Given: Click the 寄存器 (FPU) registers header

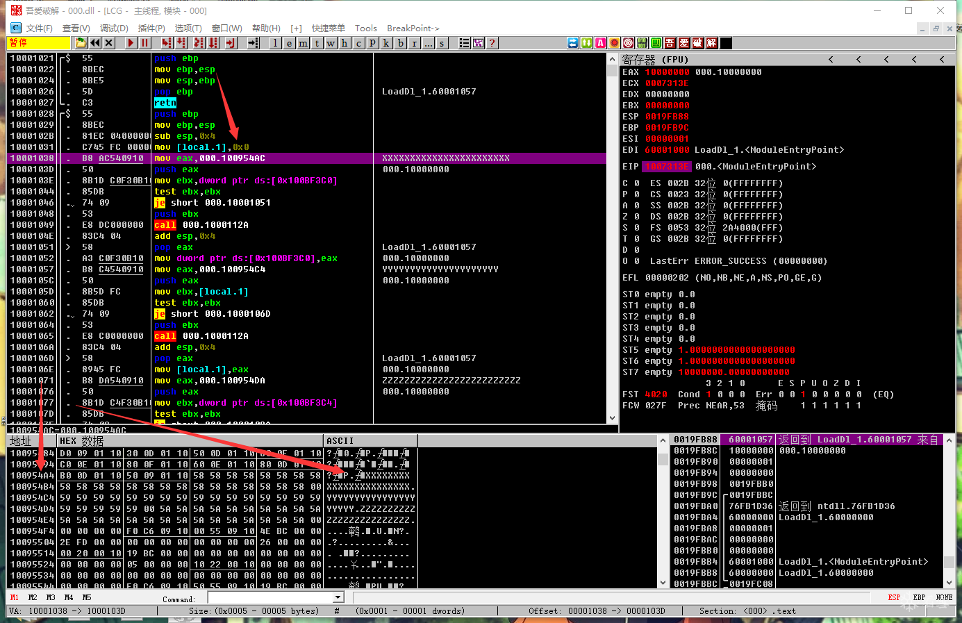Looking at the screenshot, I should click(x=655, y=60).
